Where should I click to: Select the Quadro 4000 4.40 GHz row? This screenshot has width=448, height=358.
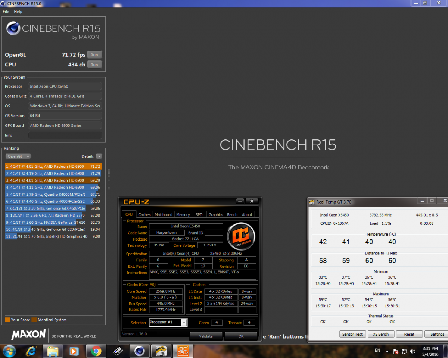click(53, 201)
